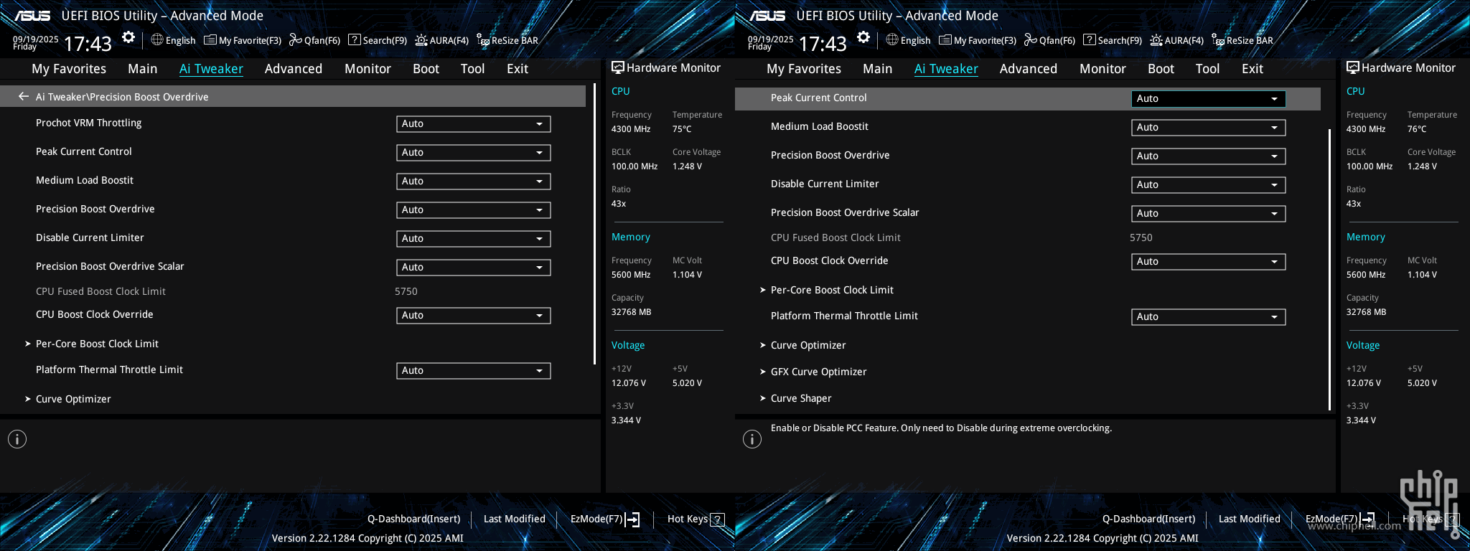Screen dimensions: 1470x551
Task: Open Disable Current Limiter dropdown in left screen
Action: (474, 239)
